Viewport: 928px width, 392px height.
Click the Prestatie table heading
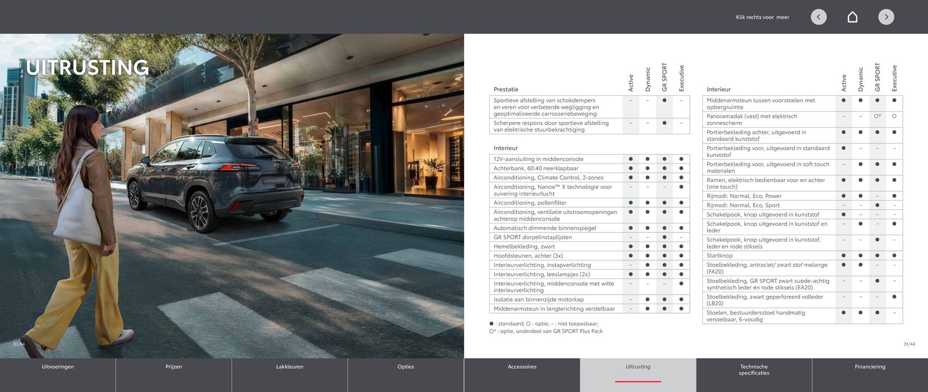point(505,90)
